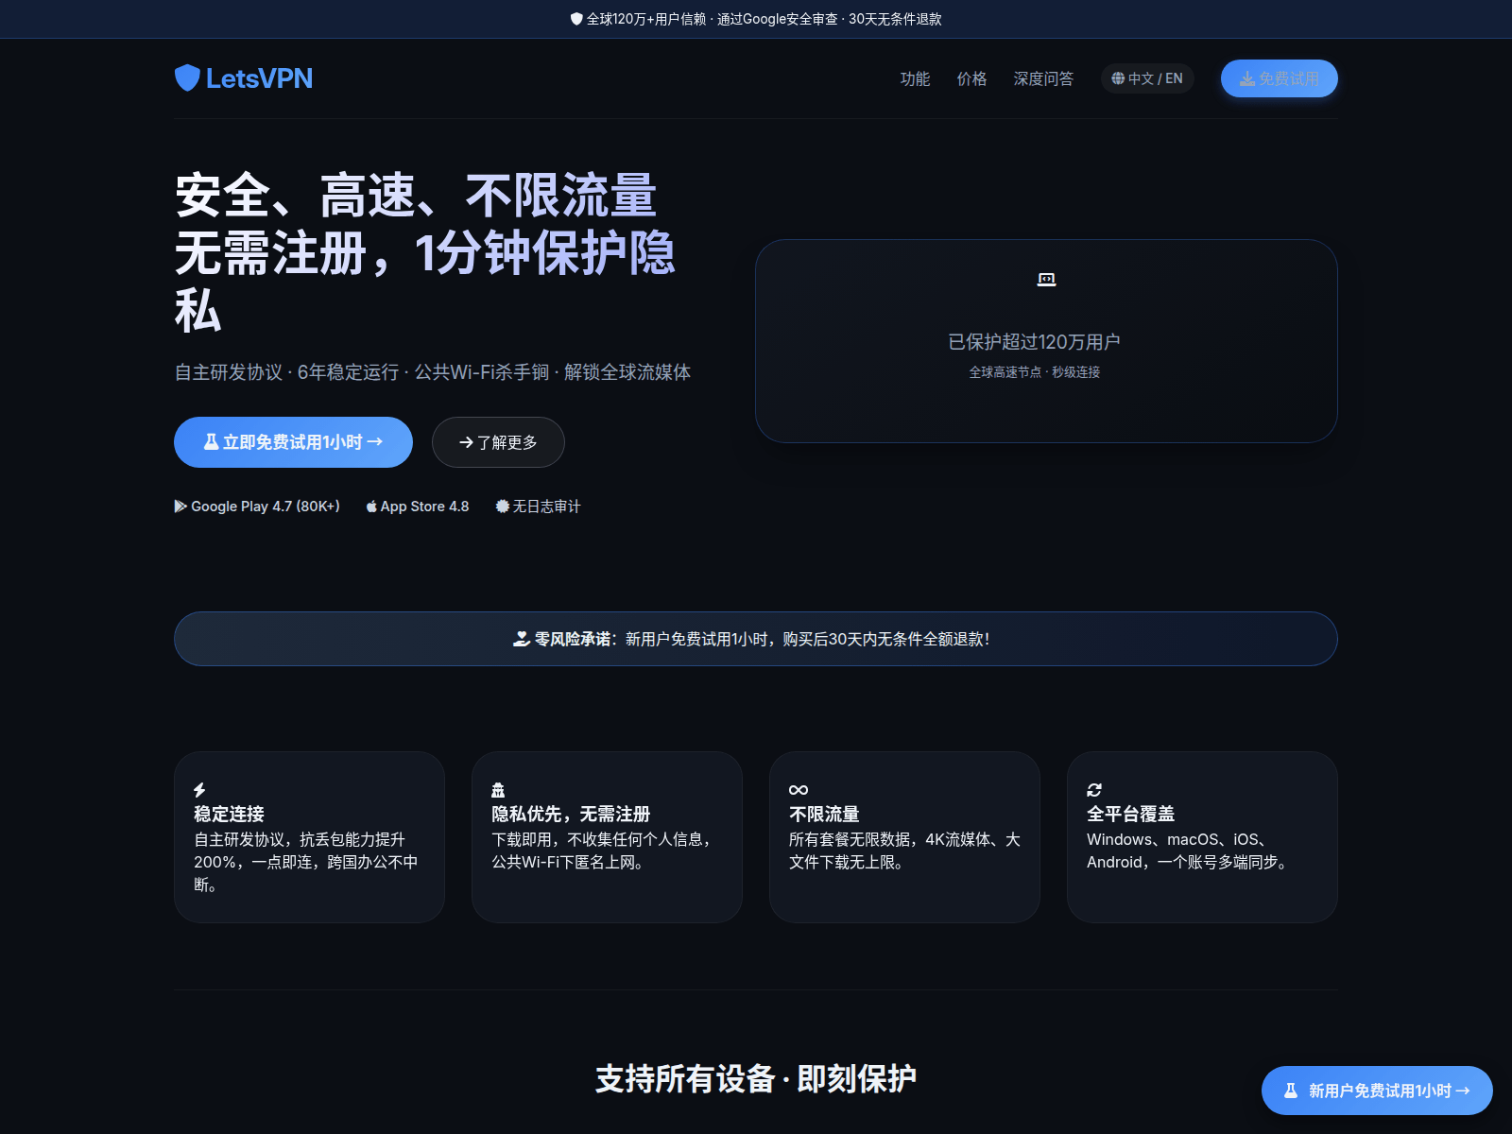Click the 已保护超过120万用户 text
The height and width of the screenshot is (1134, 1512).
1034,342
